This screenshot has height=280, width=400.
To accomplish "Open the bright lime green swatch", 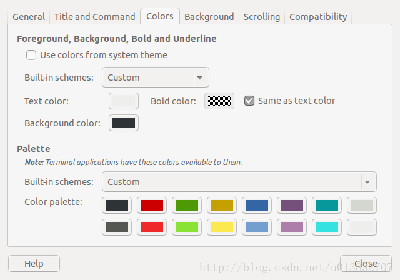I will 187,227.
